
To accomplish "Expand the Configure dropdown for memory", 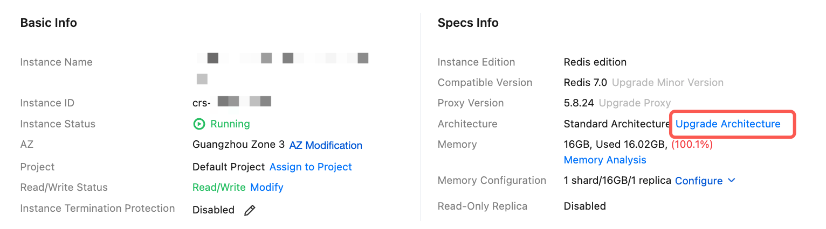I will pos(705,181).
